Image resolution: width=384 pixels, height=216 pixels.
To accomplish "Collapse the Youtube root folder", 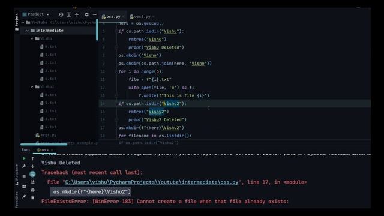I will click(23, 23).
